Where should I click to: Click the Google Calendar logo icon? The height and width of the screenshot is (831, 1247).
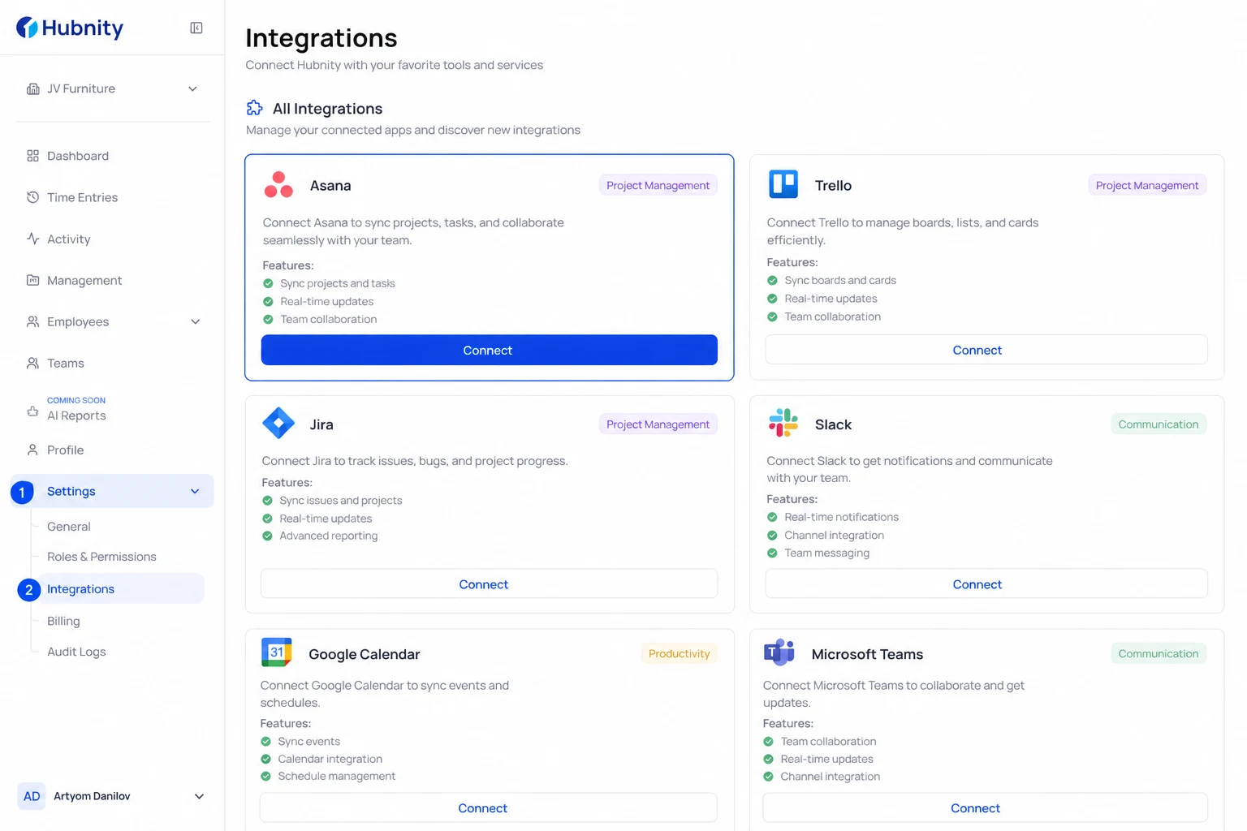click(x=277, y=652)
